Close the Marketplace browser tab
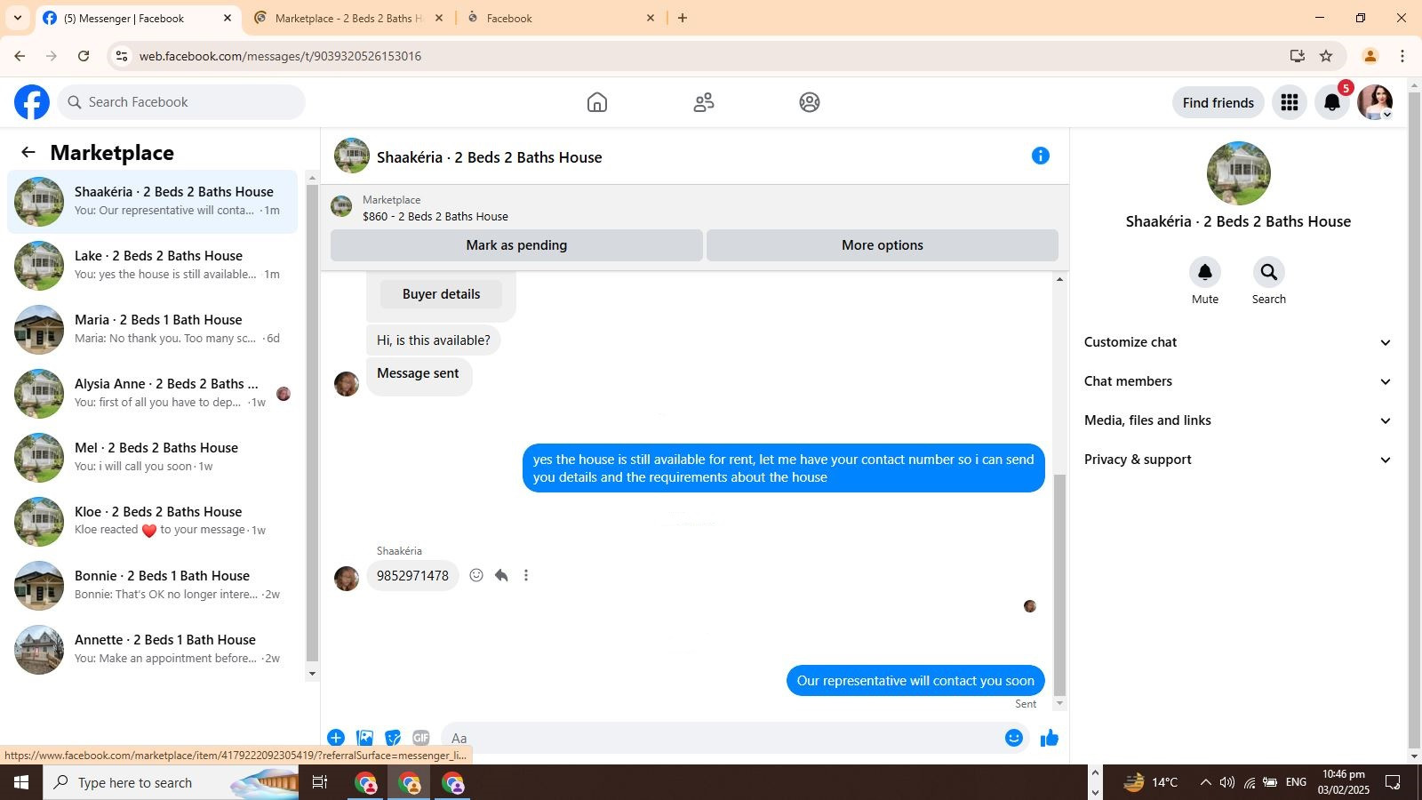1422x800 pixels. [439, 18]
